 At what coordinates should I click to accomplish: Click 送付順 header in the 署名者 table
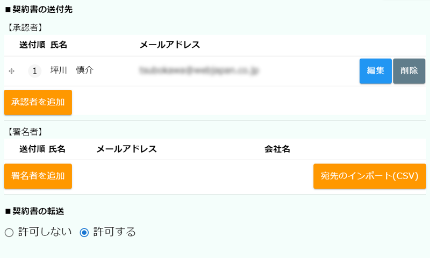click(32, 149)
